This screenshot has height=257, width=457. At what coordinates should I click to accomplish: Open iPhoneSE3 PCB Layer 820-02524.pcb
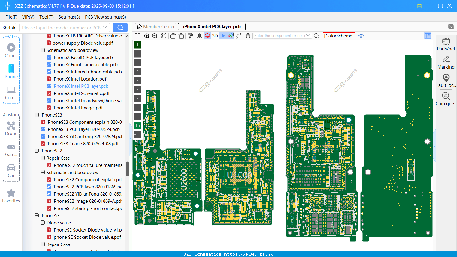[80, 129]
